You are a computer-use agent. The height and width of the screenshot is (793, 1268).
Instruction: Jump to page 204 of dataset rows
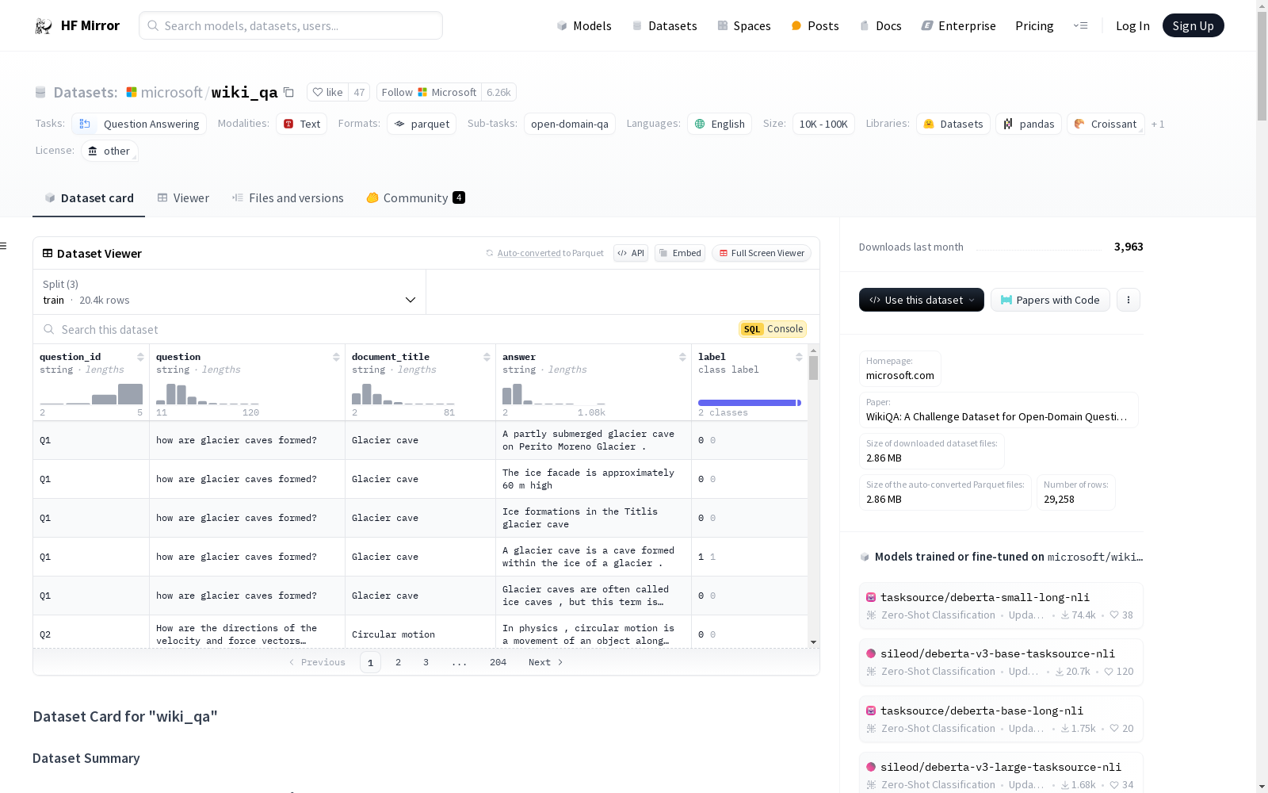[x=498, y=662]
